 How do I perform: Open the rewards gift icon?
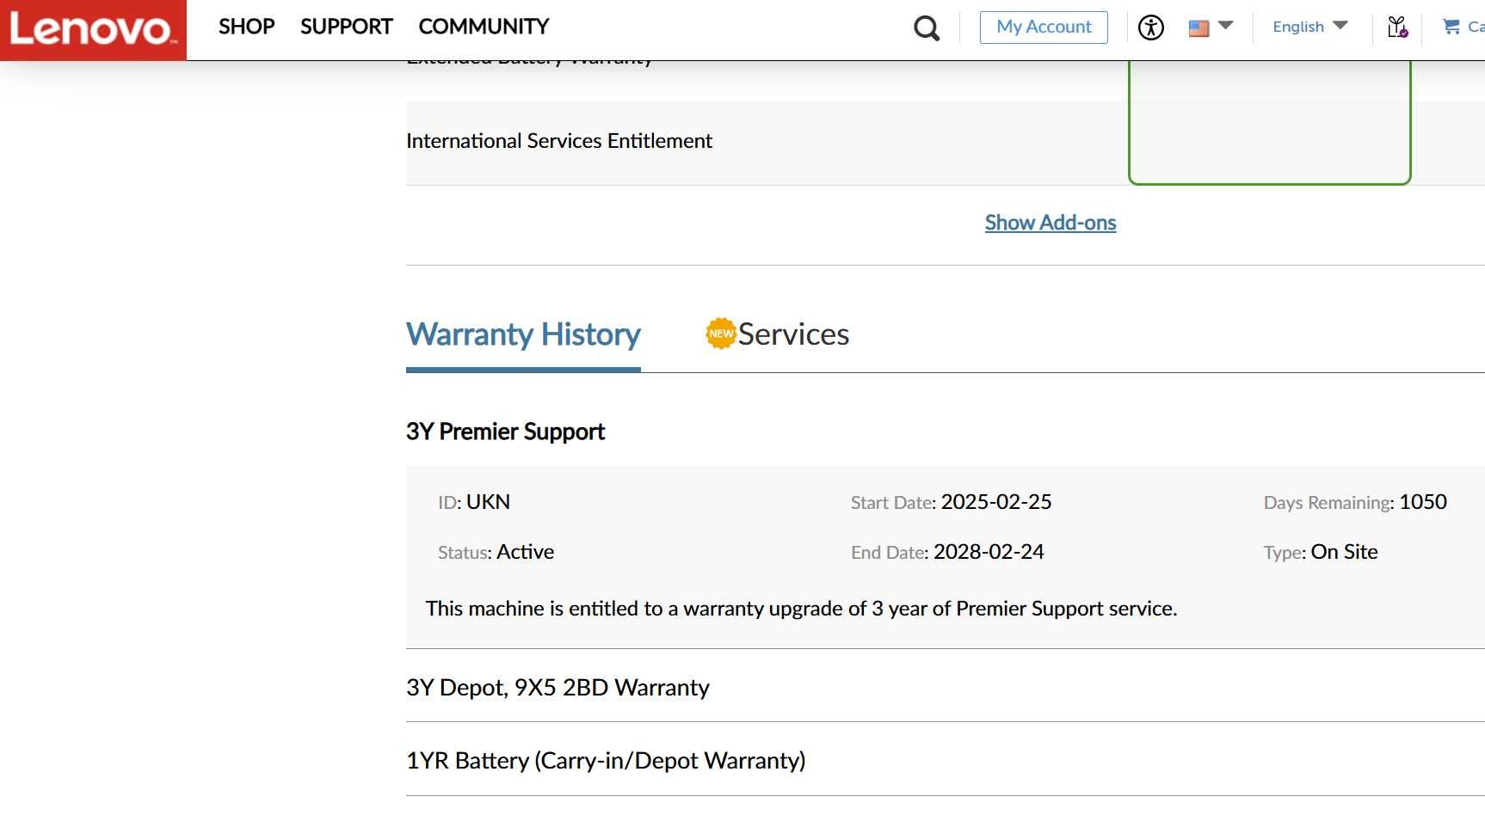[1397, 28]
